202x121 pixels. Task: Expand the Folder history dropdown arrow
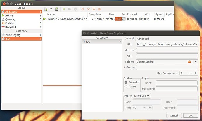[x=196, y=62]
